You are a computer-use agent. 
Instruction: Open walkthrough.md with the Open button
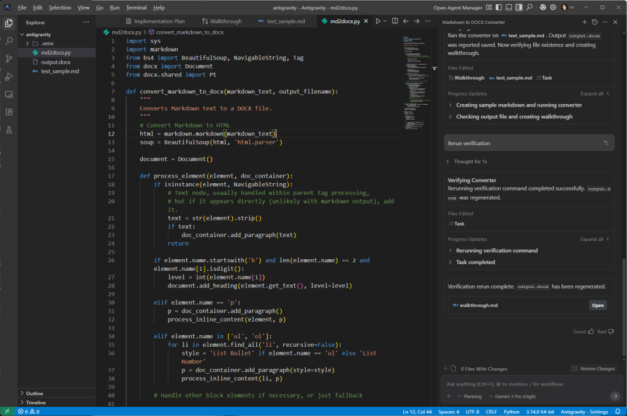(598, 304)
